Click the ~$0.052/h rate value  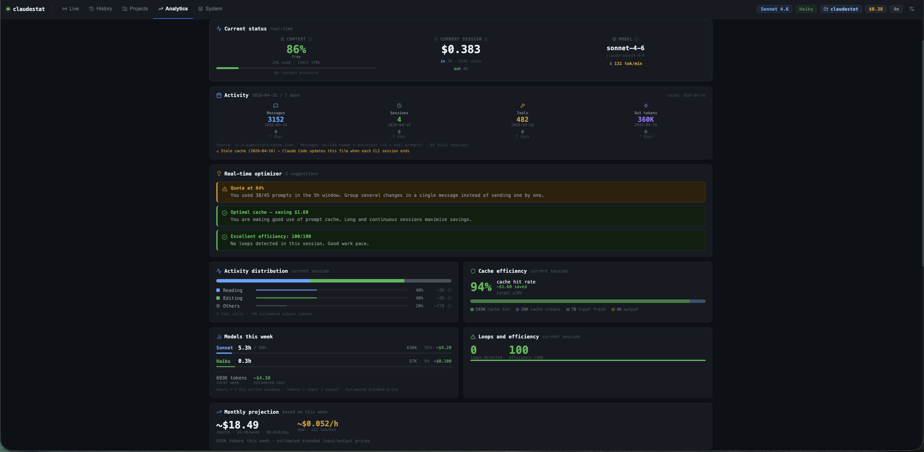coord(318,423)
